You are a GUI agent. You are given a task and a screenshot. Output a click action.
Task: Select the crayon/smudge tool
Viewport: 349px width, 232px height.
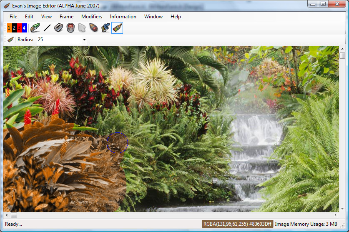pos(94,28)
